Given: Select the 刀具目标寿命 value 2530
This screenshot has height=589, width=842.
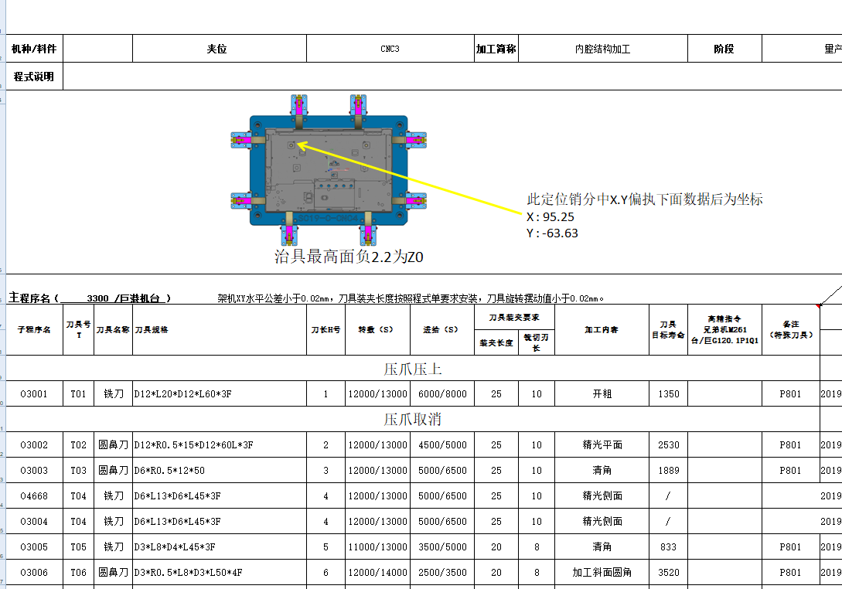Looking at the screenshot, I should tap(667, 444).
